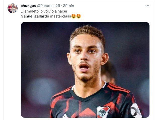Open the attached player photo
This screenshot has width=158, height=120.
coord(85,70)
